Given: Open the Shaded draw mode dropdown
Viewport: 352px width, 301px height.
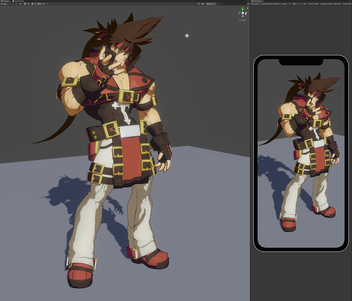Looking at the screenshot, I should click(9, 4).
